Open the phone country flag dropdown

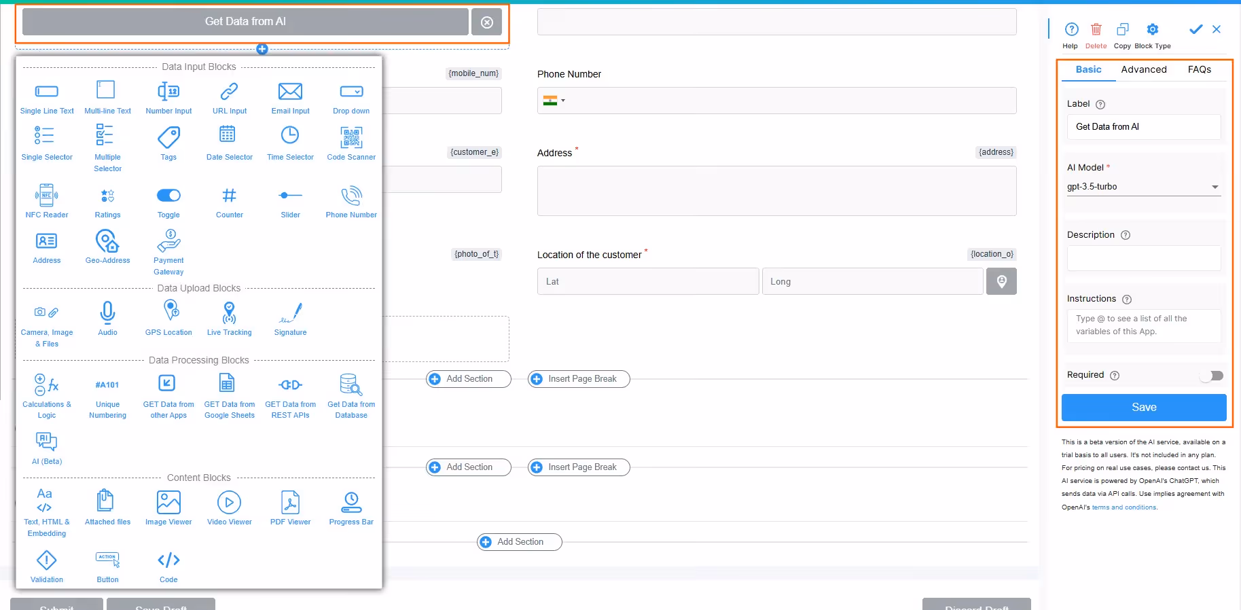pos(554,101)
